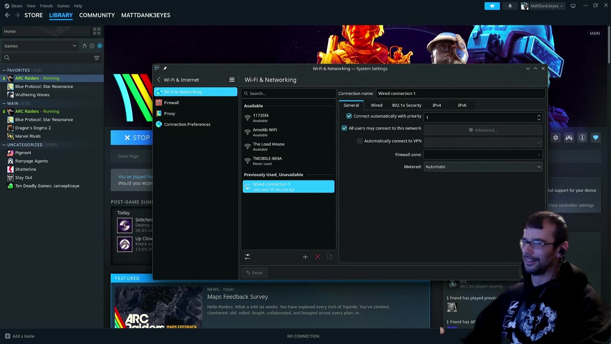Click the Connection name text field
Viewport: 611px width, 344px height.
[x=460, y=93]
